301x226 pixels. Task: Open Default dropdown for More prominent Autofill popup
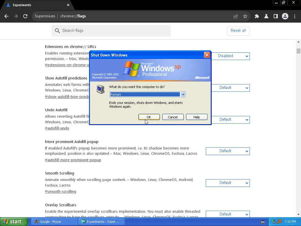click(228, 151)
